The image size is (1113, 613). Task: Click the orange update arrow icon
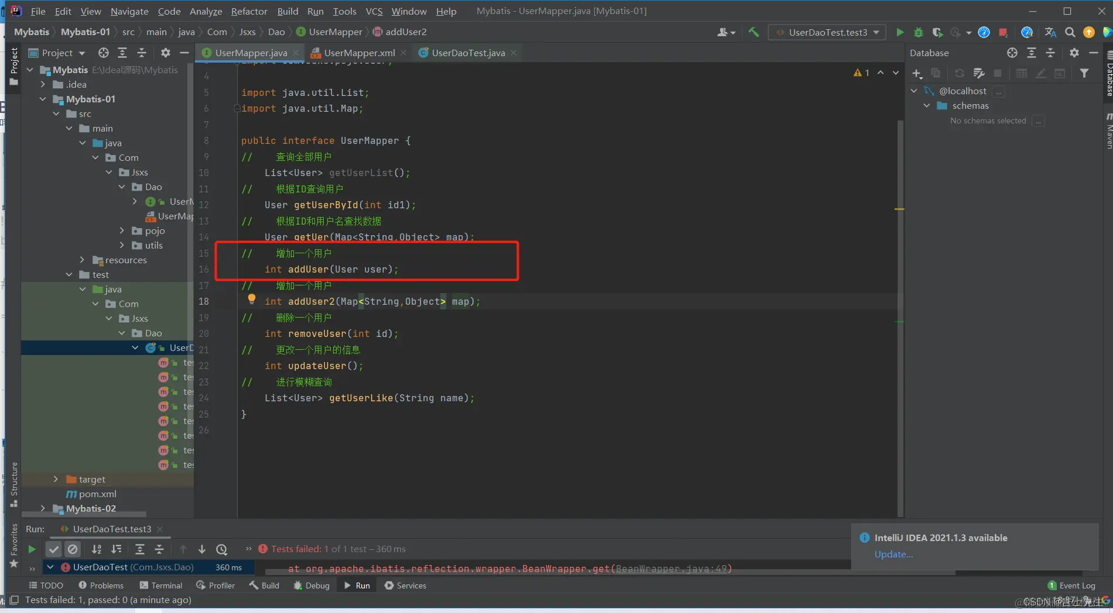[1089, 32]
